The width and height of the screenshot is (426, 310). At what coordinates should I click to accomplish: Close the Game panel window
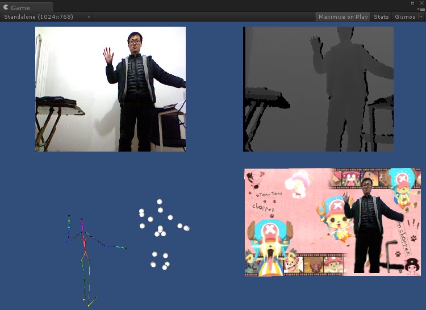point(421,3)
